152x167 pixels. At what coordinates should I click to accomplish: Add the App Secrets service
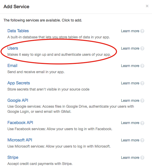tap(19, 83)
